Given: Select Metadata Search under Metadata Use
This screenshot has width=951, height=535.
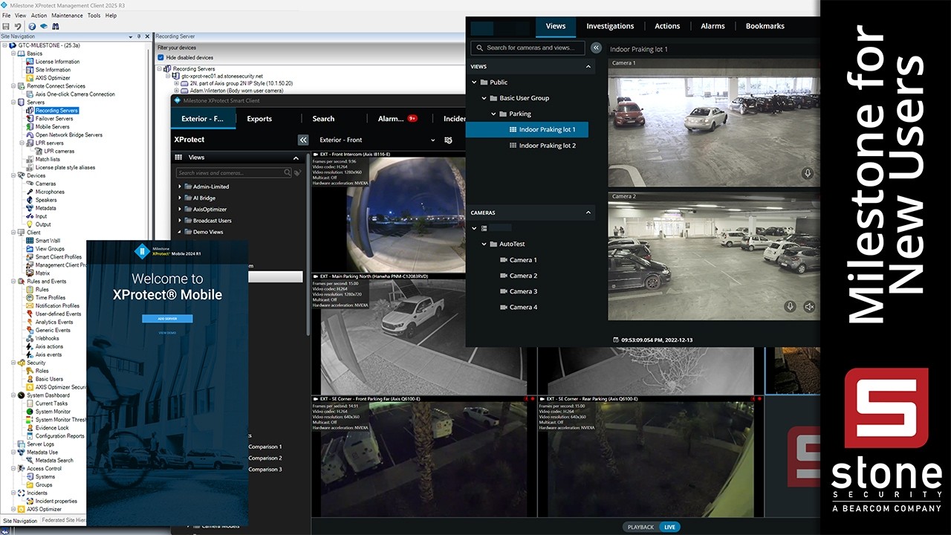Looking at the screenshot, I should pyautogui.click(x=54, y=461).
